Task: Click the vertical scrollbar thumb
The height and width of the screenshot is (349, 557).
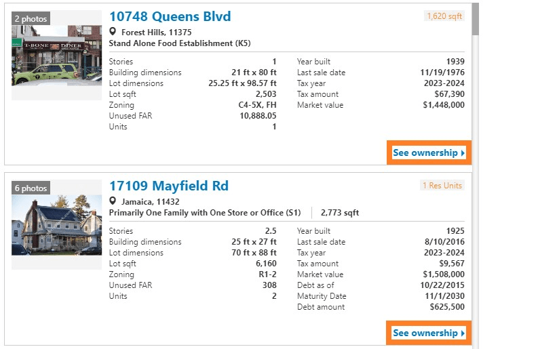Action: coord(476,19)
